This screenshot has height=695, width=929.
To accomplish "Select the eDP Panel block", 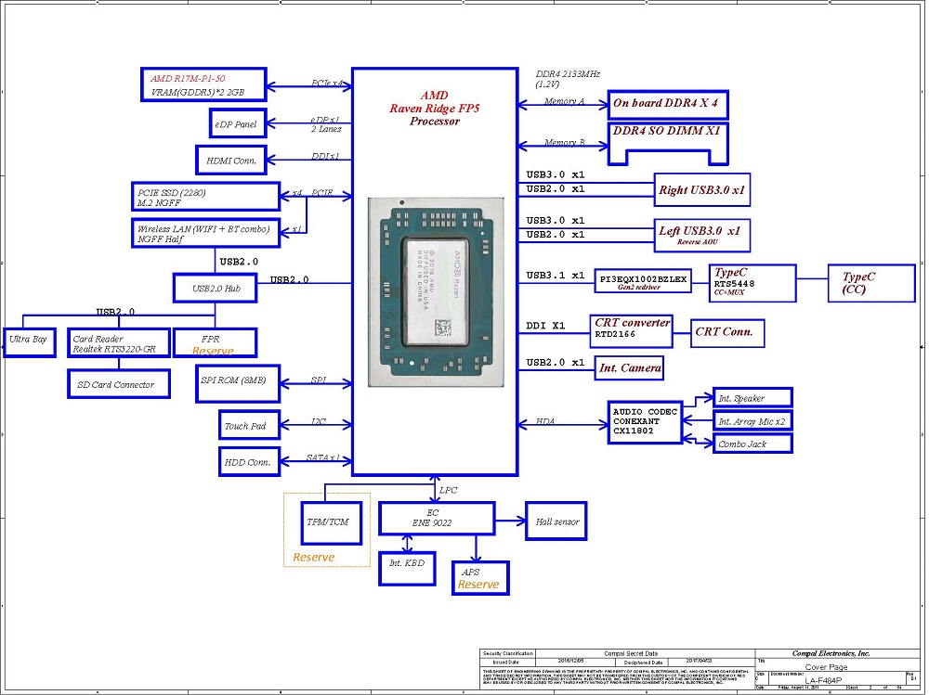I will tap(238, 123).
